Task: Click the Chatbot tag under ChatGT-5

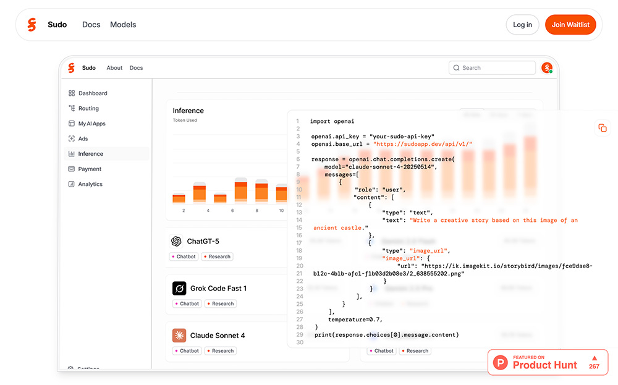Action: (x=184, y=256)
